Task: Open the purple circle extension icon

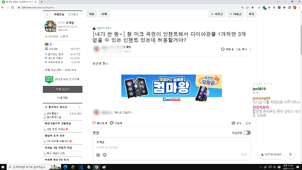Action: tap(274, 8)
